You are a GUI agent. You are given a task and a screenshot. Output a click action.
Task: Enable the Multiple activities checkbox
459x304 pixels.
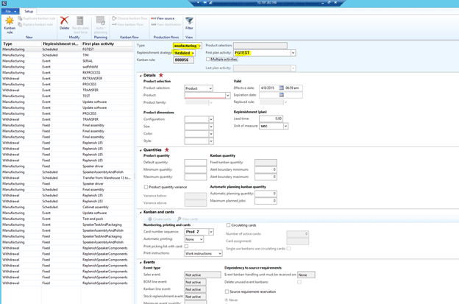click(x=208, y=60)
